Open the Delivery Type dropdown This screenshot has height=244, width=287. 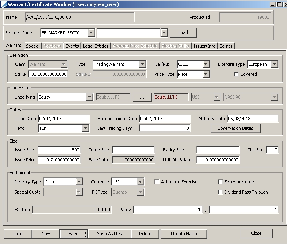[79, 182]
